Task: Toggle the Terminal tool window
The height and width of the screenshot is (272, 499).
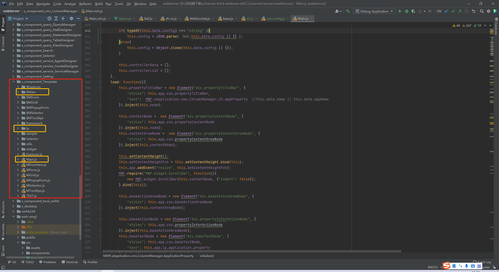Action: click(x=70, y=262)
